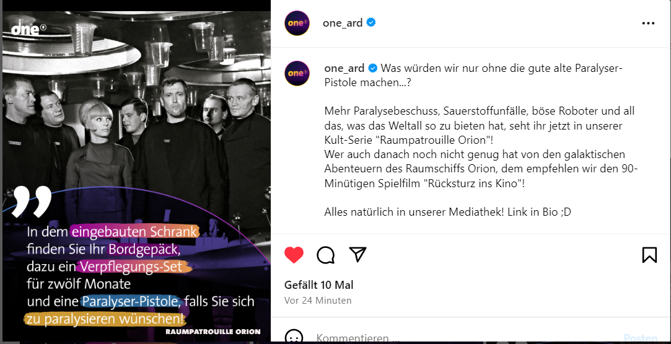The height and width of the screenshot is (344, 671).
Task: Unlike the post via red heart icon
Action: pos(294,255)
